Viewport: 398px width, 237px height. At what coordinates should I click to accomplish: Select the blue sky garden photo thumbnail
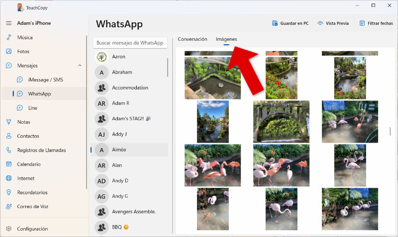[x=213, y=122]
